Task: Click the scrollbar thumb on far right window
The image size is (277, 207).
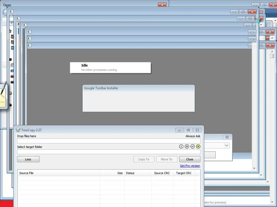Action: point(272,56)
